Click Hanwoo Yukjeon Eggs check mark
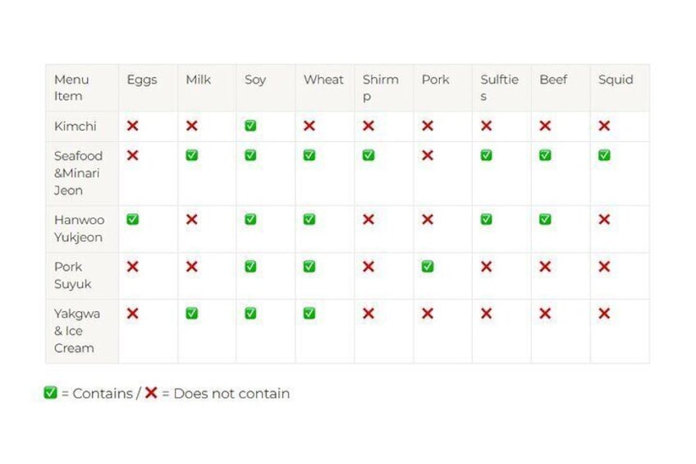This screenshot has width=696, height=464. tap(132, 219)
